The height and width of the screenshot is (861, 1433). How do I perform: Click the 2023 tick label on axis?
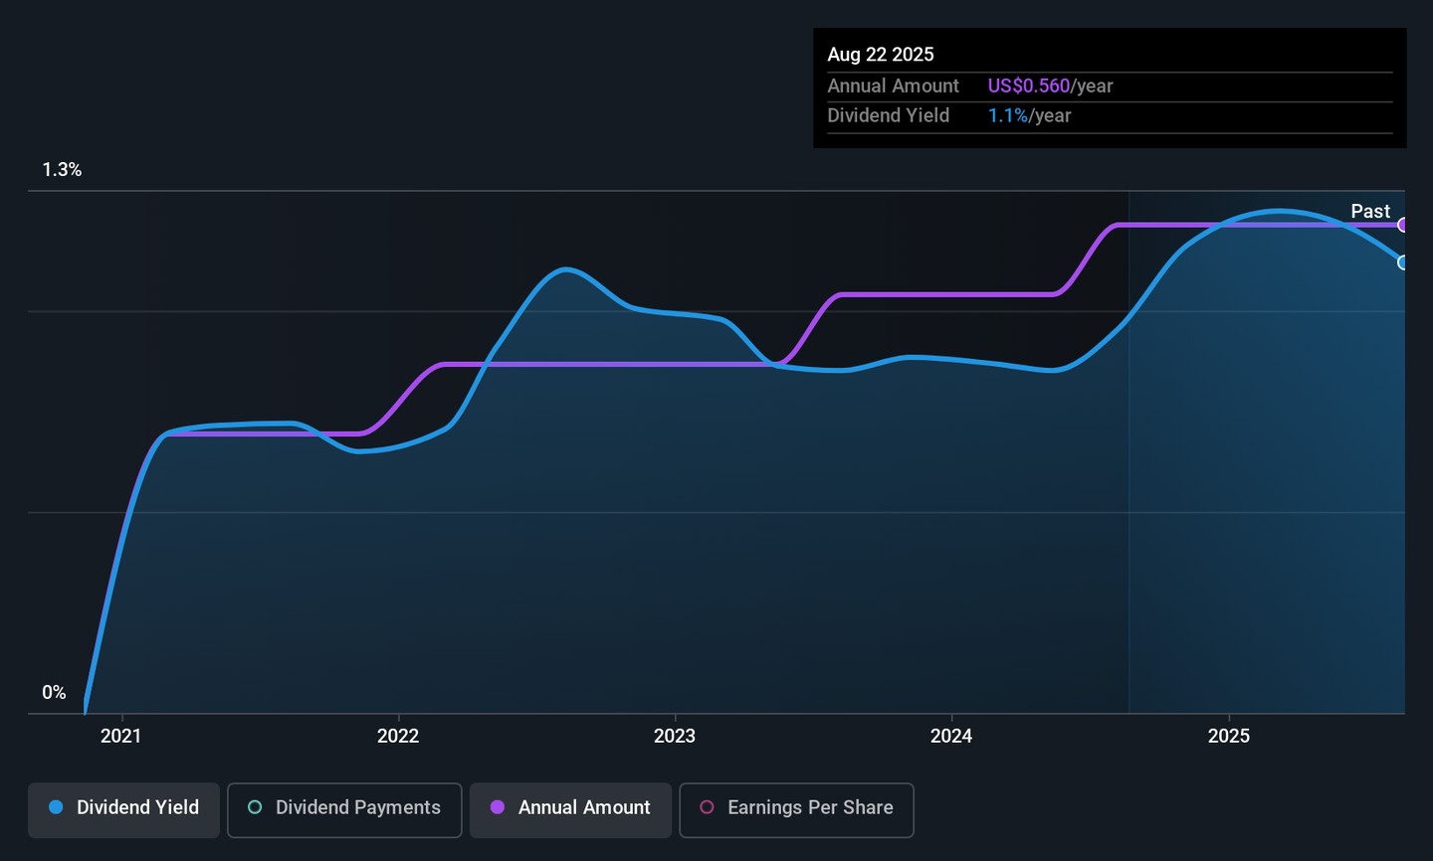tap(675, 736)
